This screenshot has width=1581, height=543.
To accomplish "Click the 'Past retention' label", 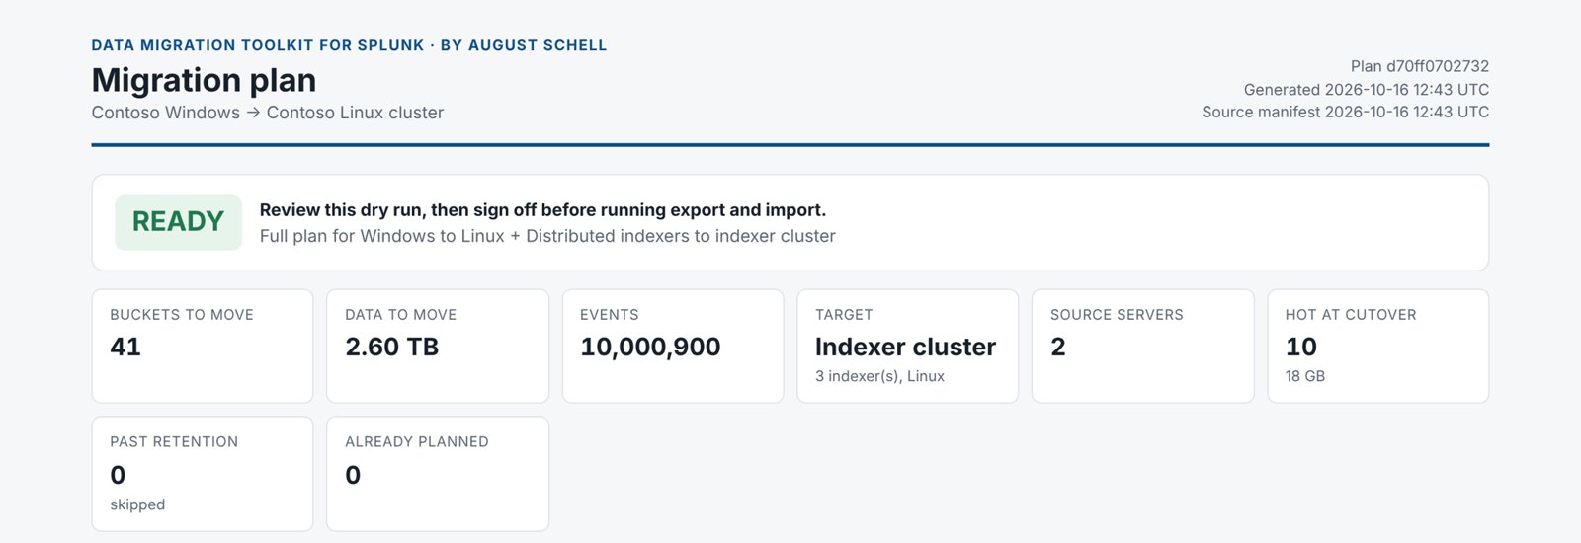I will coord(174,442).
